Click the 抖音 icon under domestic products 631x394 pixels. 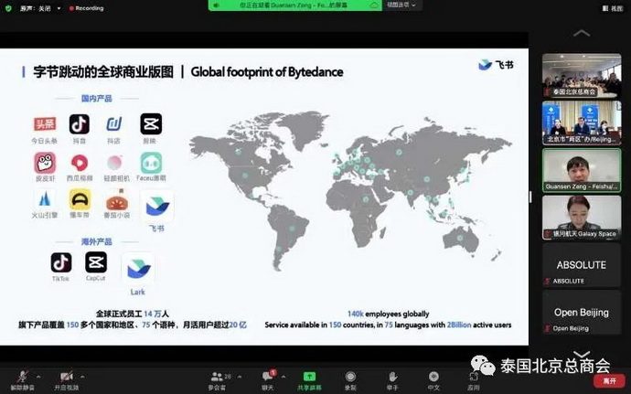(x=80, y=124)
